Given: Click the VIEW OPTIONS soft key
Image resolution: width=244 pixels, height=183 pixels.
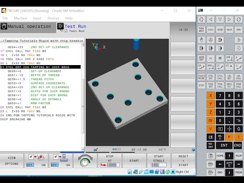Looking at the screenshot, I should coord(12,161).
